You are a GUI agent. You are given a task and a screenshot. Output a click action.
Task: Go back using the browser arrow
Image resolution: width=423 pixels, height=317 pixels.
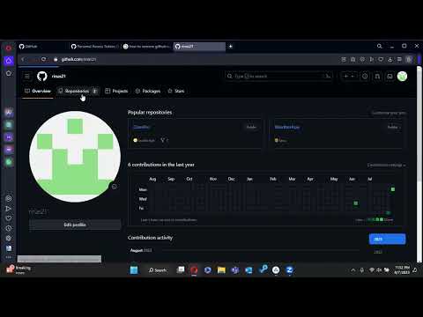(23, 59)
